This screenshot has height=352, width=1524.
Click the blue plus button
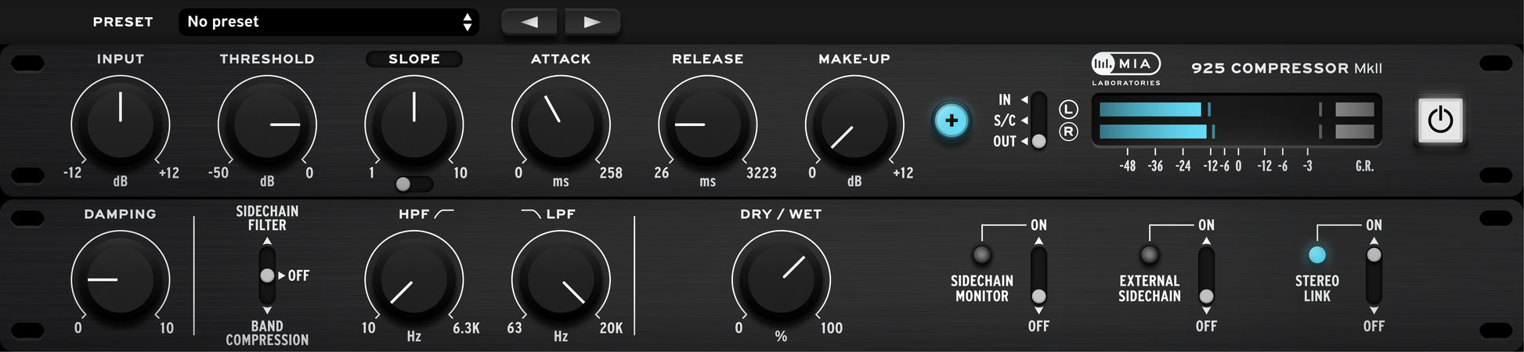(952, 120)
